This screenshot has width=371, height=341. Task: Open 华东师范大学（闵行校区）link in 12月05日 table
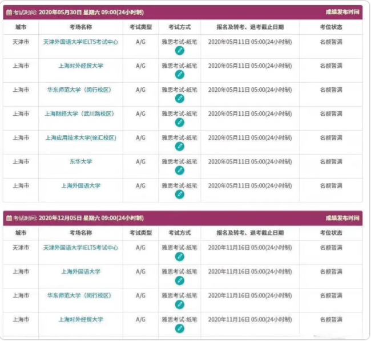click(x=79, y=295)
